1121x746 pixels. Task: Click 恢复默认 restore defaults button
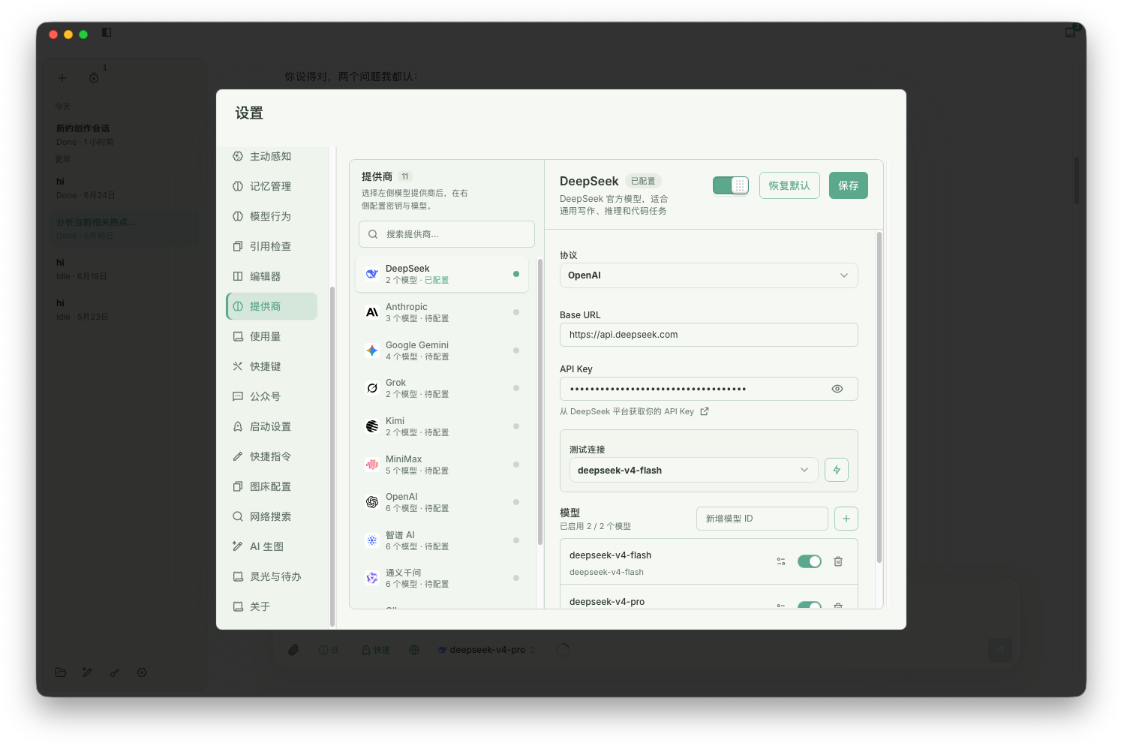coord(789,185)
